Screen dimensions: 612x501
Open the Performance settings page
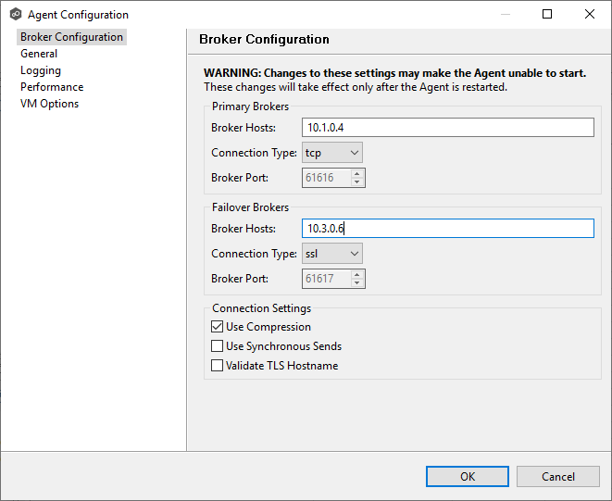[52, 87]
